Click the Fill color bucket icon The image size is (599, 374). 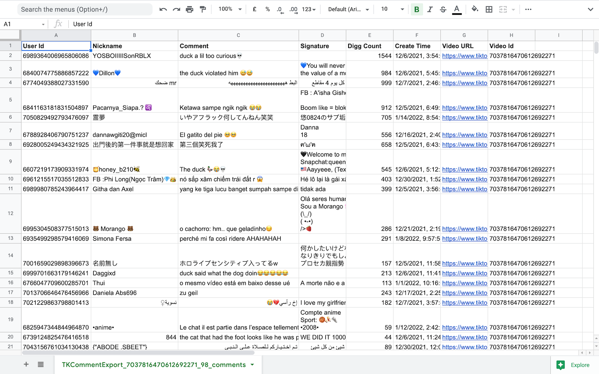475,9
